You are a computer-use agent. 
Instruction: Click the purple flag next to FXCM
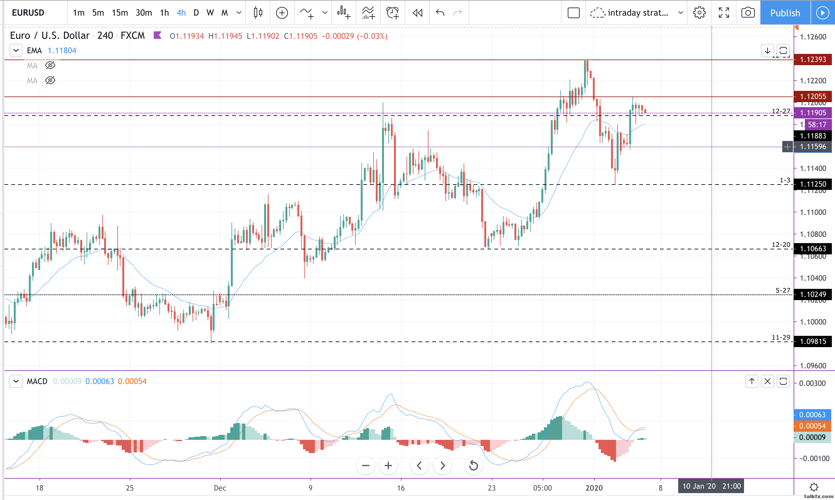coord(157,35)
